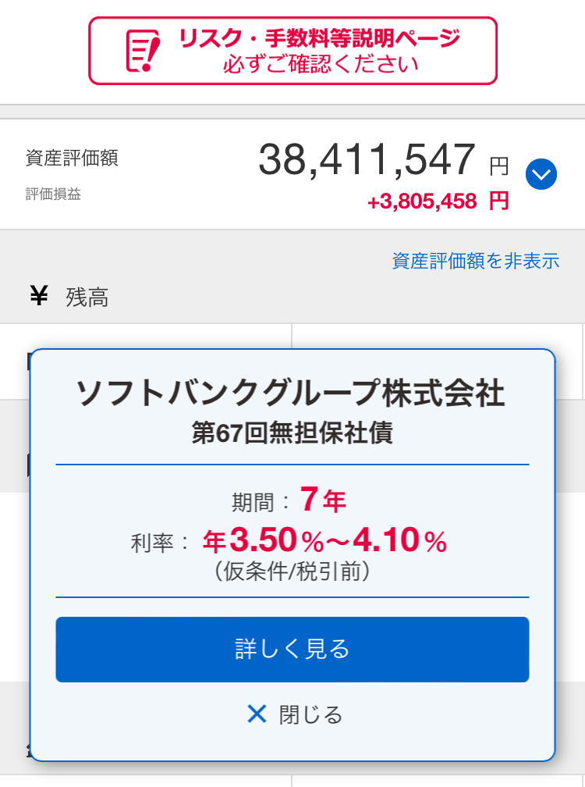Click the X close icon in popup
This screenshot has width=585, height=787.
pyautogui.click(x=257, y=714)
